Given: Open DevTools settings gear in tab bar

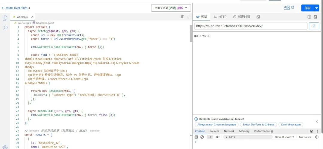Looking at the screenshot, I should 312,131.
